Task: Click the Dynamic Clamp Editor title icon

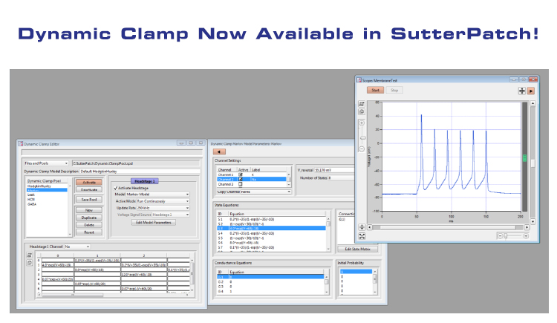Action: (21, 144)
